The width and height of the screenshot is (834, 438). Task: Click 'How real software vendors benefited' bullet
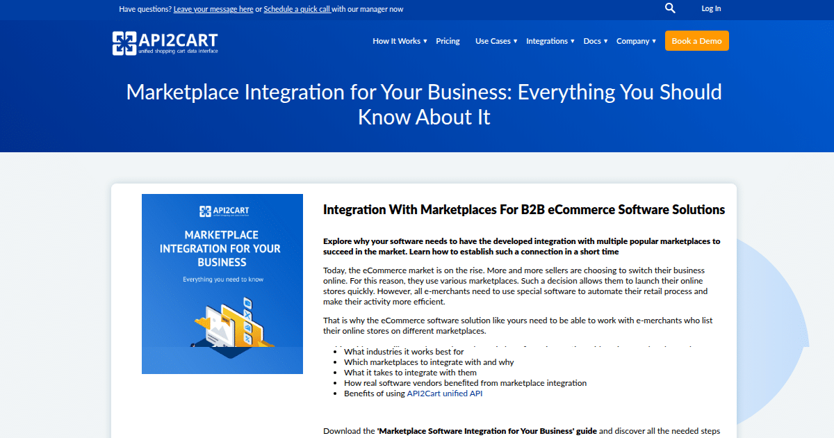coord(465,383)
